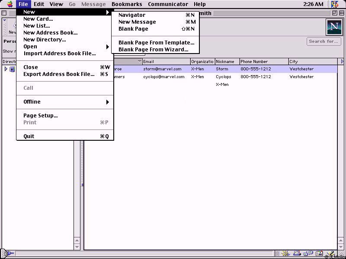This screenshot has height=259, width=346.
Task: Select Import Address Book File...
Action: pos(60,54)
